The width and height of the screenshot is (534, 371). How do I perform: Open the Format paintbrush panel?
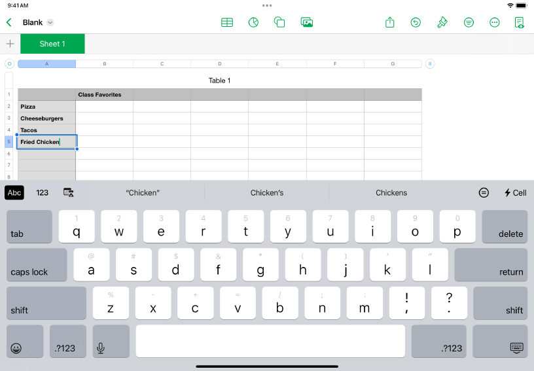tap(442, 22)
